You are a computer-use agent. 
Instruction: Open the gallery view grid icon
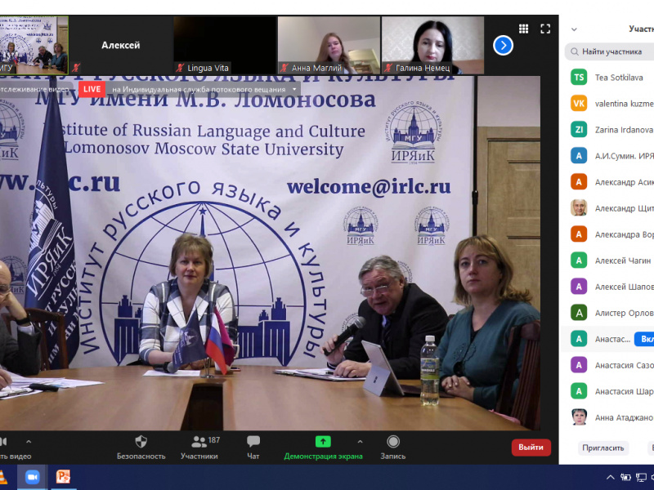tap(523, 29)
